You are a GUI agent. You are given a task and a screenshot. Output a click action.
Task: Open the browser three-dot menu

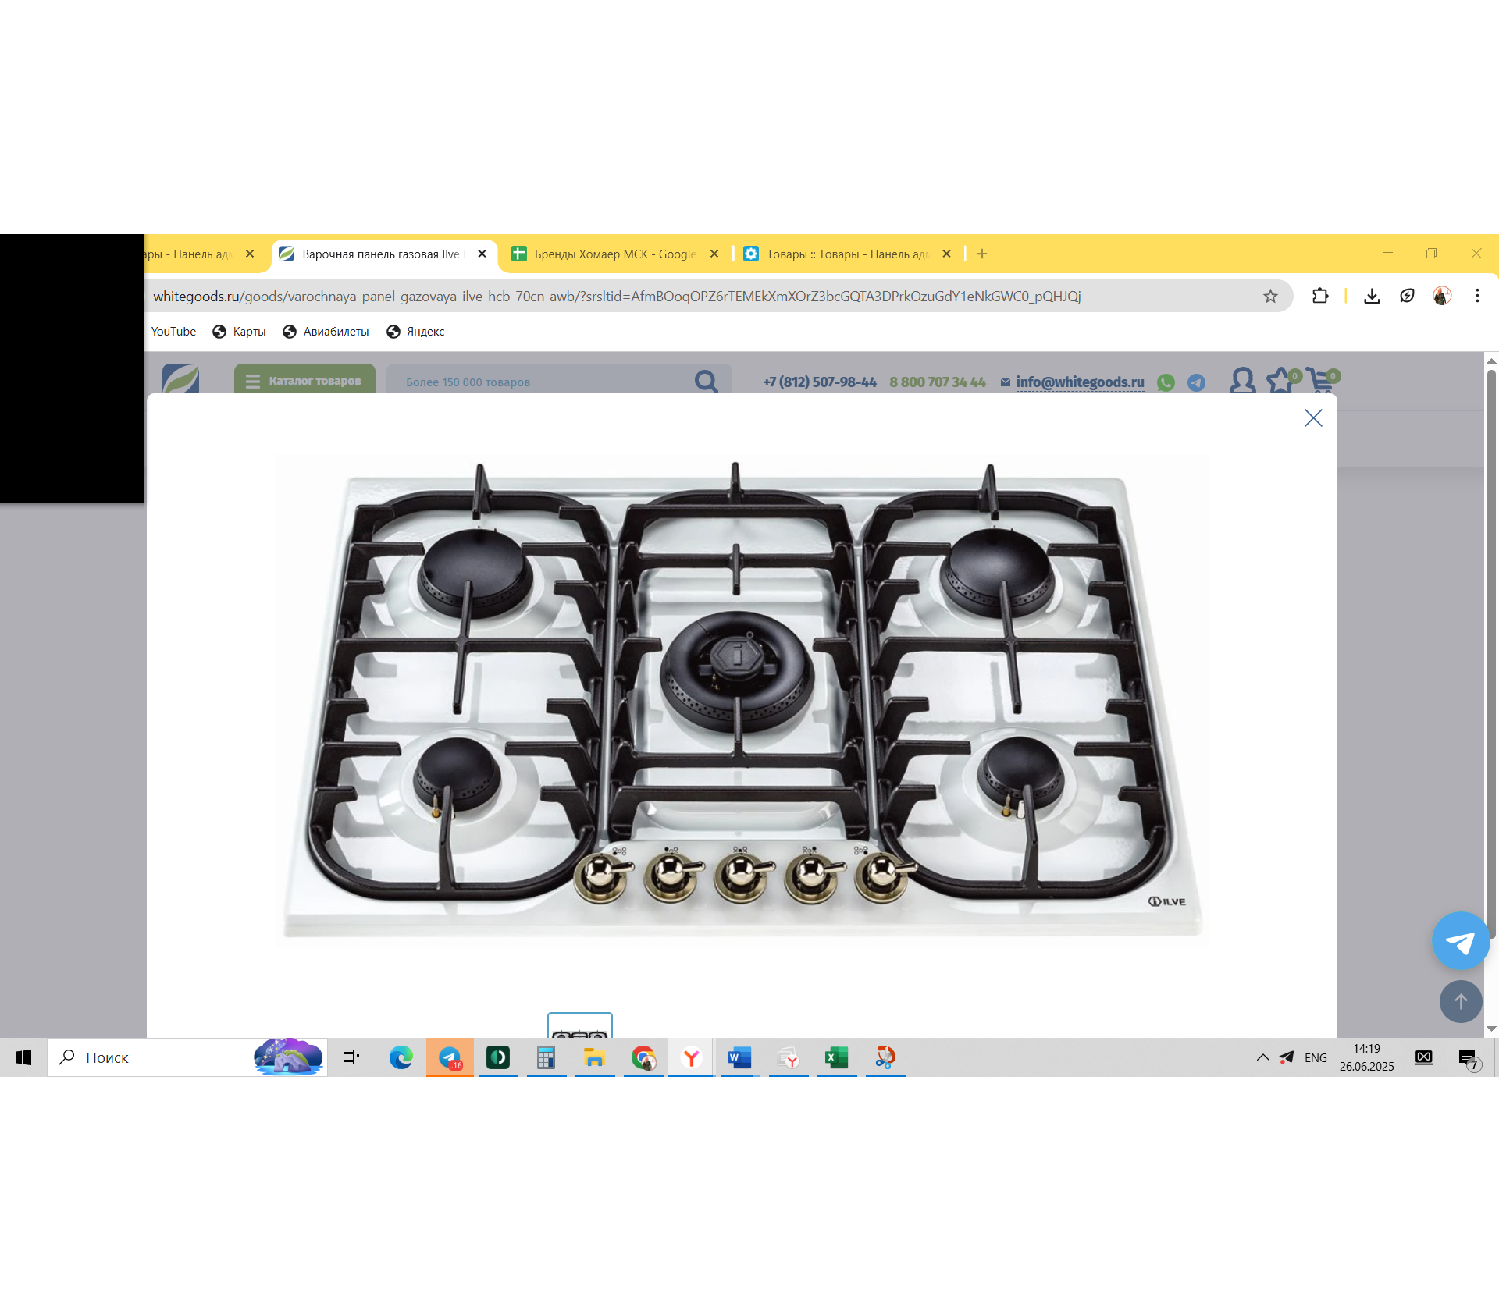tap(1477, 297)
